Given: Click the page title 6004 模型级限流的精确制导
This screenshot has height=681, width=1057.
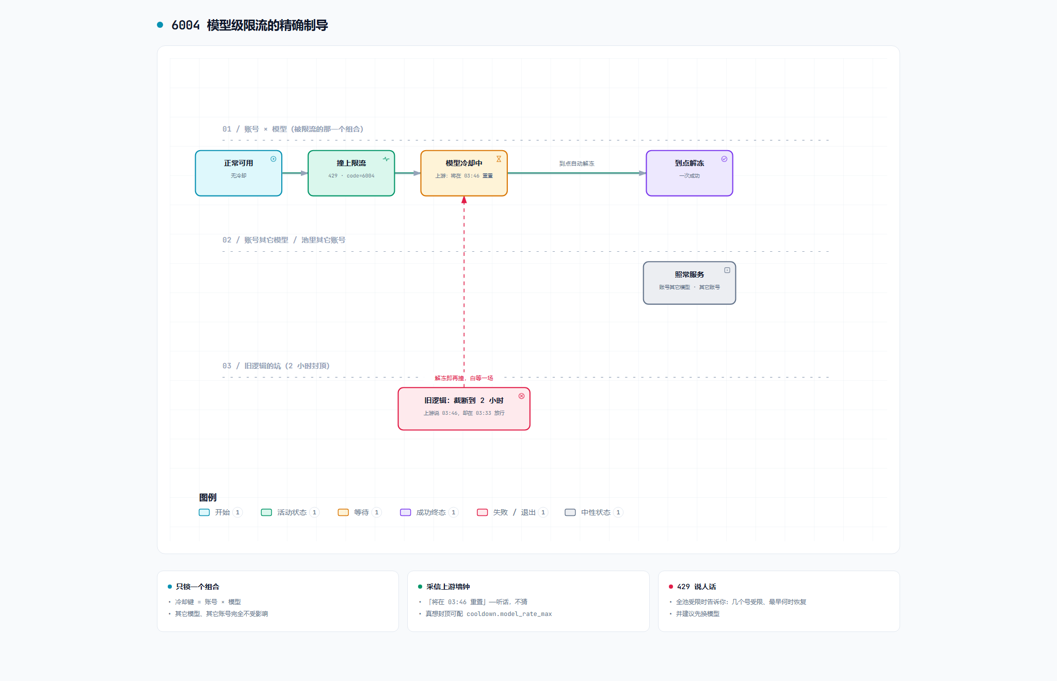Looking at the screenshot, I should (x=249, y=25).
